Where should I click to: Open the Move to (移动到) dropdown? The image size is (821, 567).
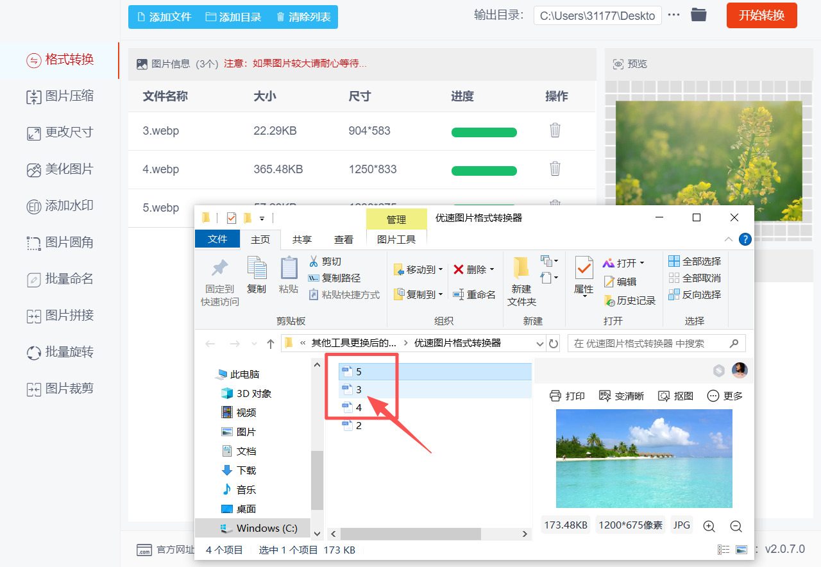[418, 269]
